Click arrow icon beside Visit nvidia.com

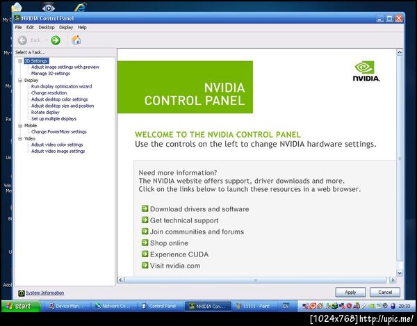point(145,265)
